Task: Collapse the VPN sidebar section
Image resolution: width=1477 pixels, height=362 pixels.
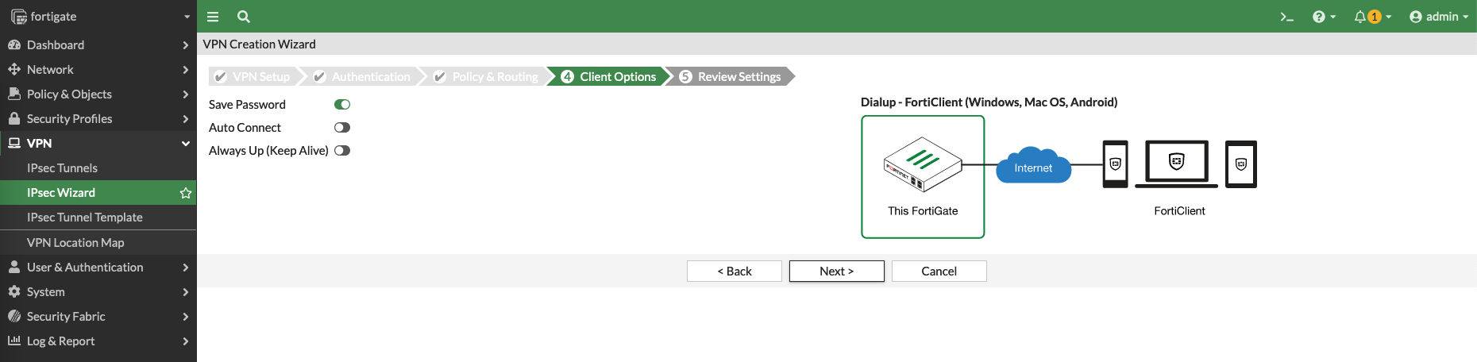Action: tap(98, 144)
